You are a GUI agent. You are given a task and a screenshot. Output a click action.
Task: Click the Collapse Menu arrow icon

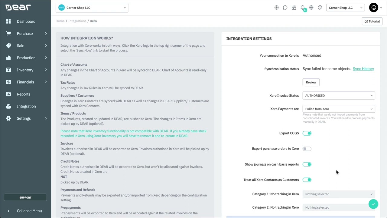point(8,211)
